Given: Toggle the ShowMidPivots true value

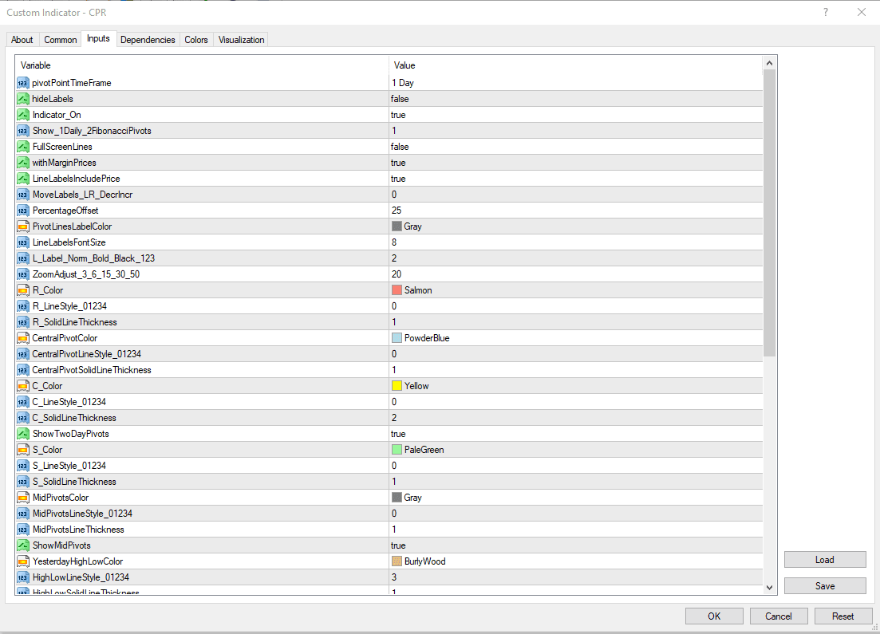Looking at the screenshot, I should point(574,545).
